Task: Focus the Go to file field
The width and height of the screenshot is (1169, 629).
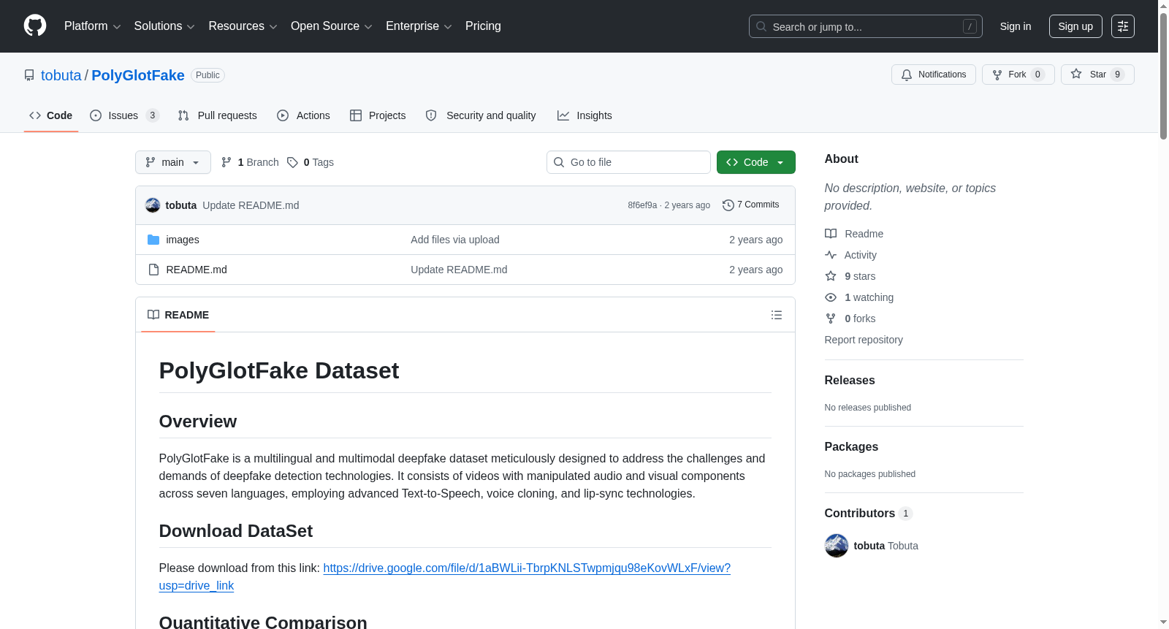Action: (x=628, y=162)
